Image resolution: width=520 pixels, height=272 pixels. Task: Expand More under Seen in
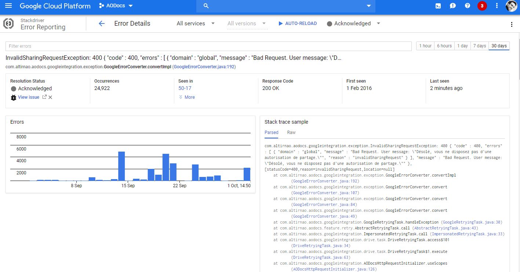pos(187,97)
